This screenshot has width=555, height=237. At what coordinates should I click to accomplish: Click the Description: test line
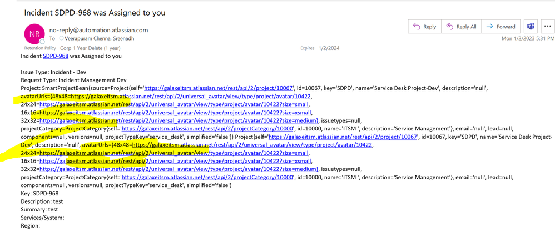42,202
